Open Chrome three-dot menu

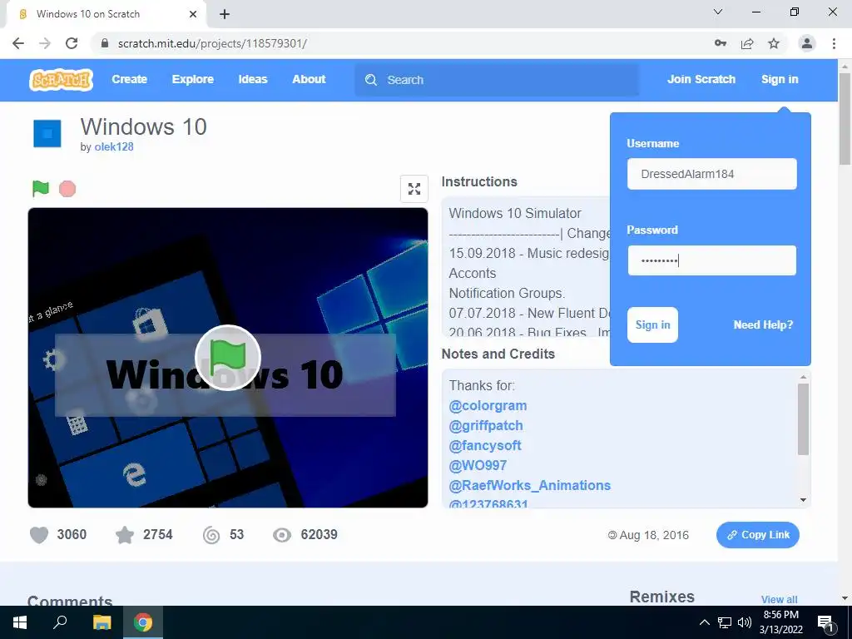834,43
